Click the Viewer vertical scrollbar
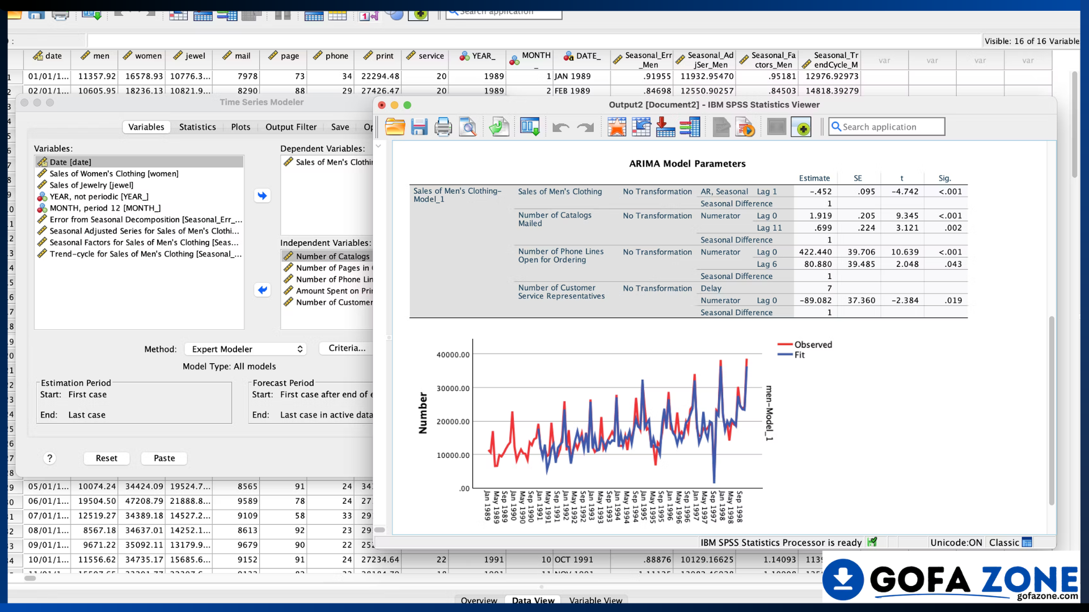1089x612 pixels. 1051,411
